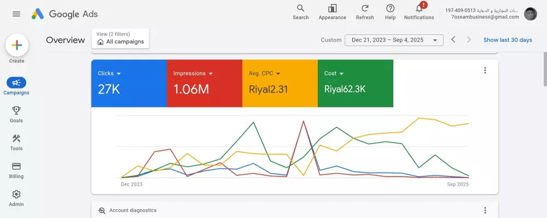Screen dimensions: 547x218
Task: Click the 1.06M impressions value
Action: (191, 90)
